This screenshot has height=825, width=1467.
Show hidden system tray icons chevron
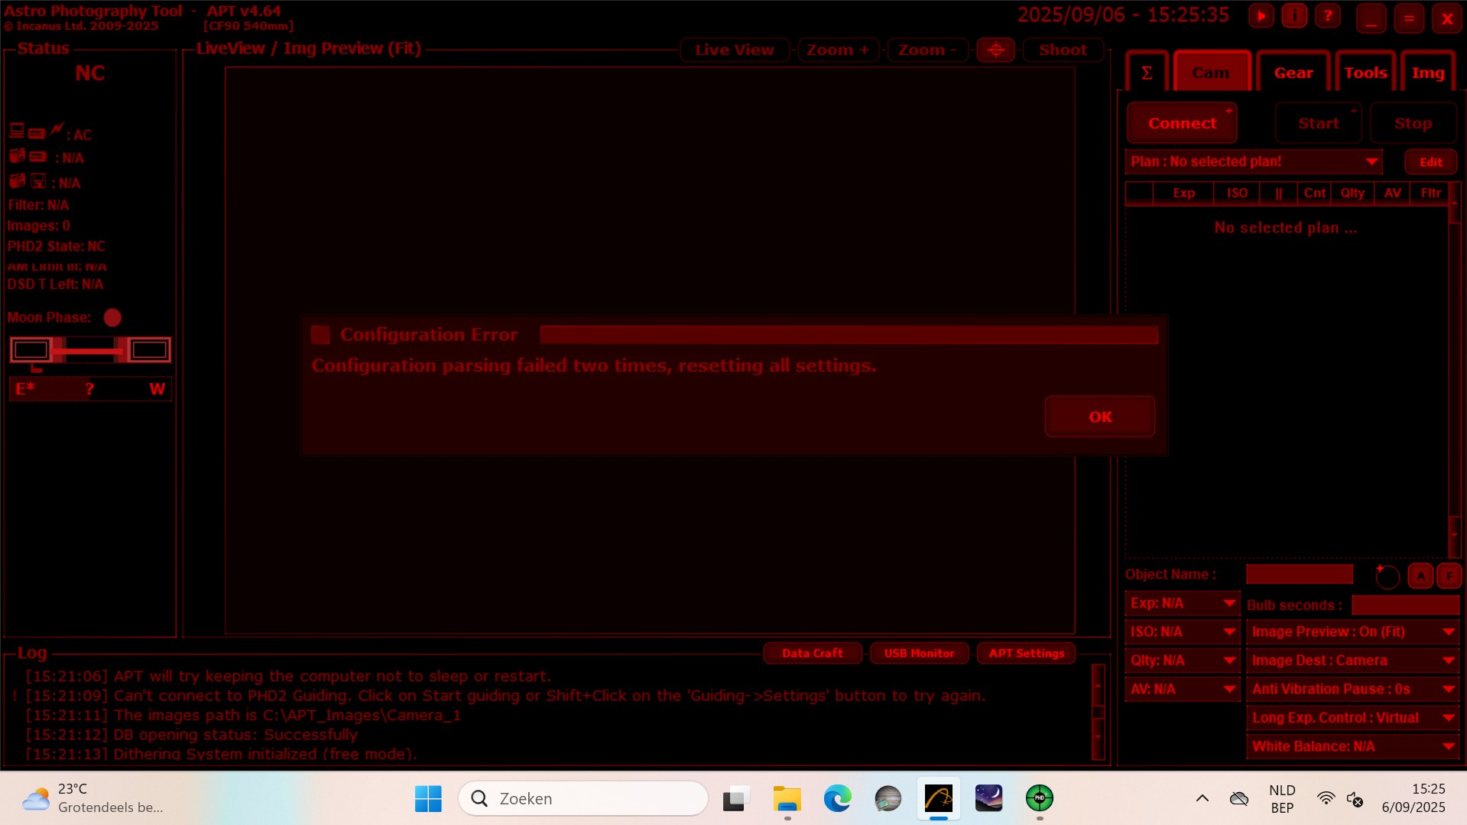pyautogui.click(x=1202, y=798)
